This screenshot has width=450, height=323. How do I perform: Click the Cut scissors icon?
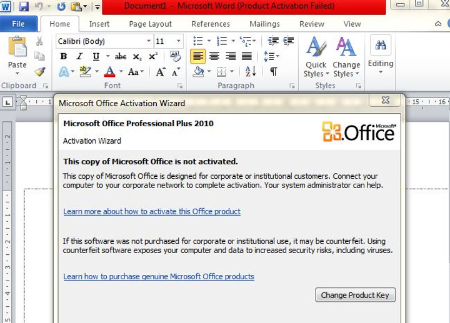39,41
